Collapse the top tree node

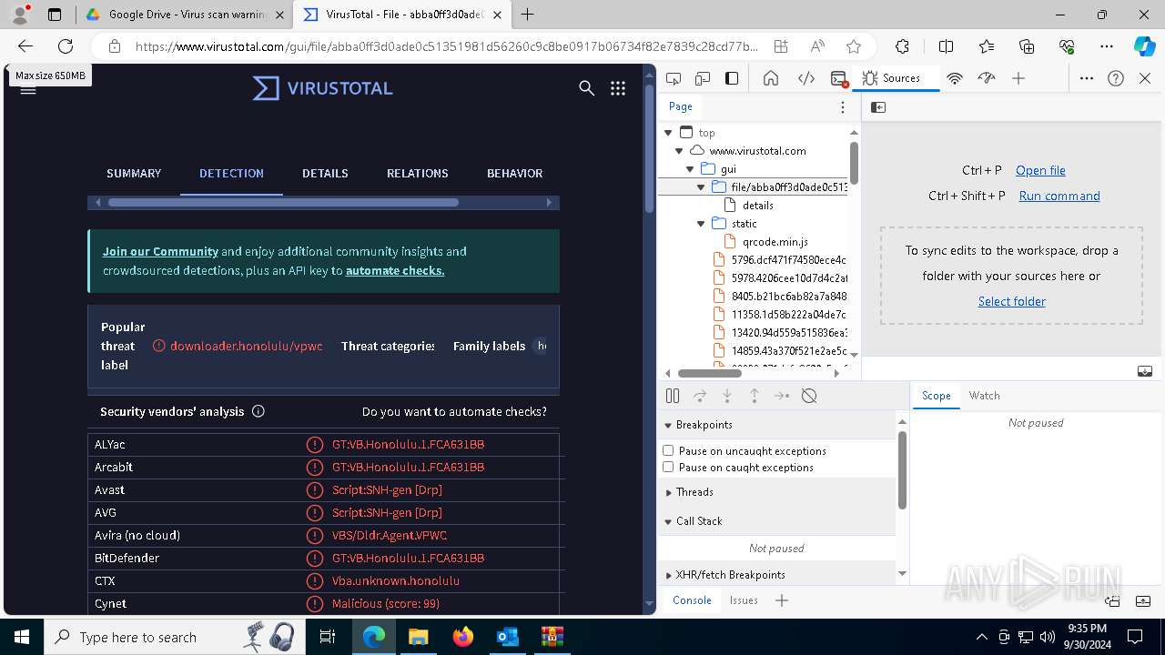tap(669, 133)
